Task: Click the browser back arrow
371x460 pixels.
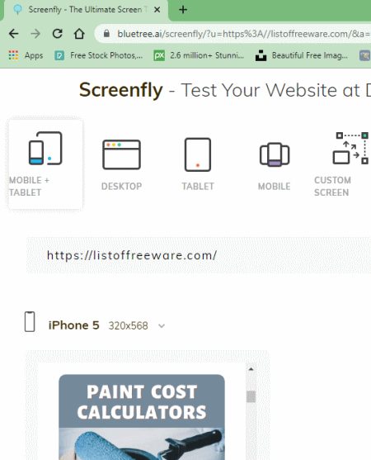Action: [14, 34]
